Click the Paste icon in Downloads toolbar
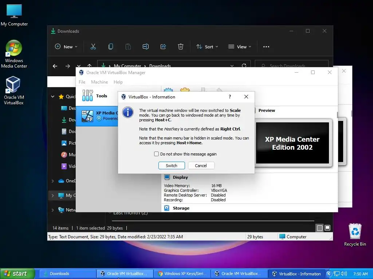The image size is (373, 279). pos(128,47)
